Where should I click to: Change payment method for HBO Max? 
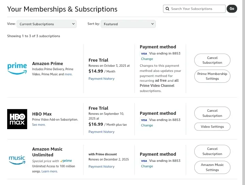tap(147, 125)
